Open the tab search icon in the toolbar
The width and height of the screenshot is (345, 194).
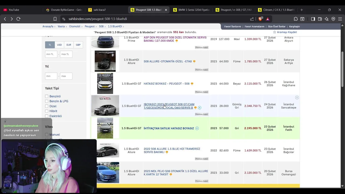click(302, 19)
